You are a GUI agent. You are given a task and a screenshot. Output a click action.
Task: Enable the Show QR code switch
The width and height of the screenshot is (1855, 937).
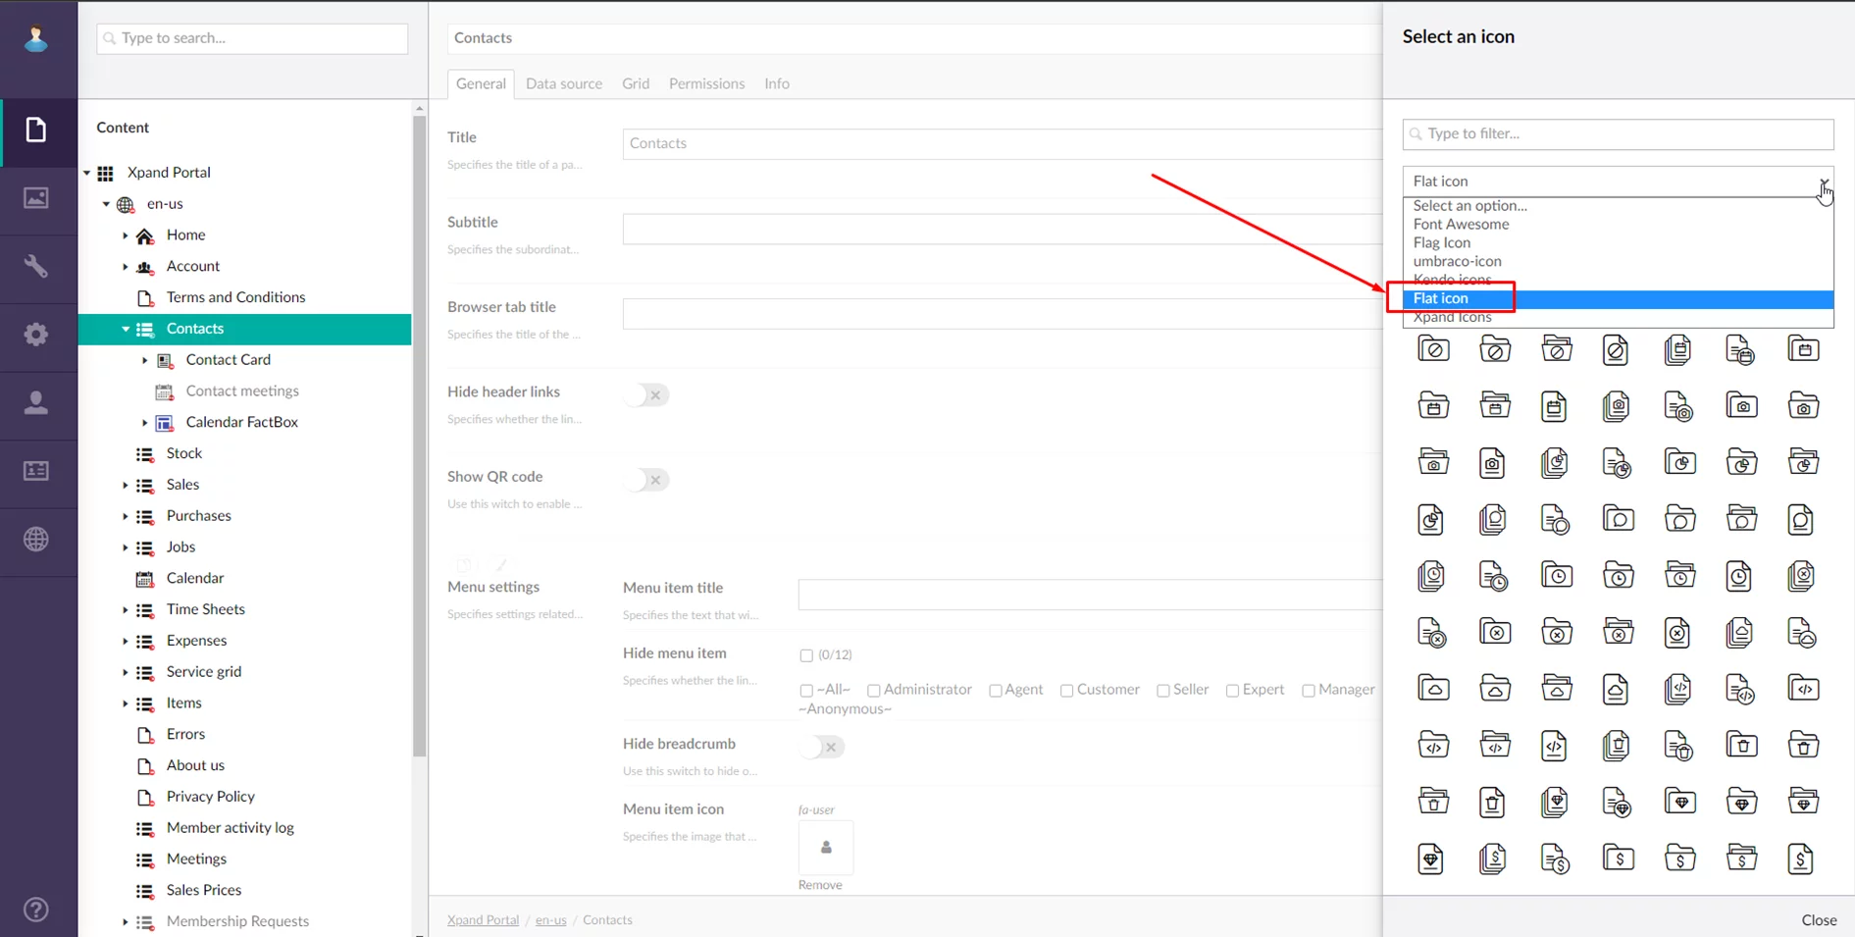tap(646, 480)
